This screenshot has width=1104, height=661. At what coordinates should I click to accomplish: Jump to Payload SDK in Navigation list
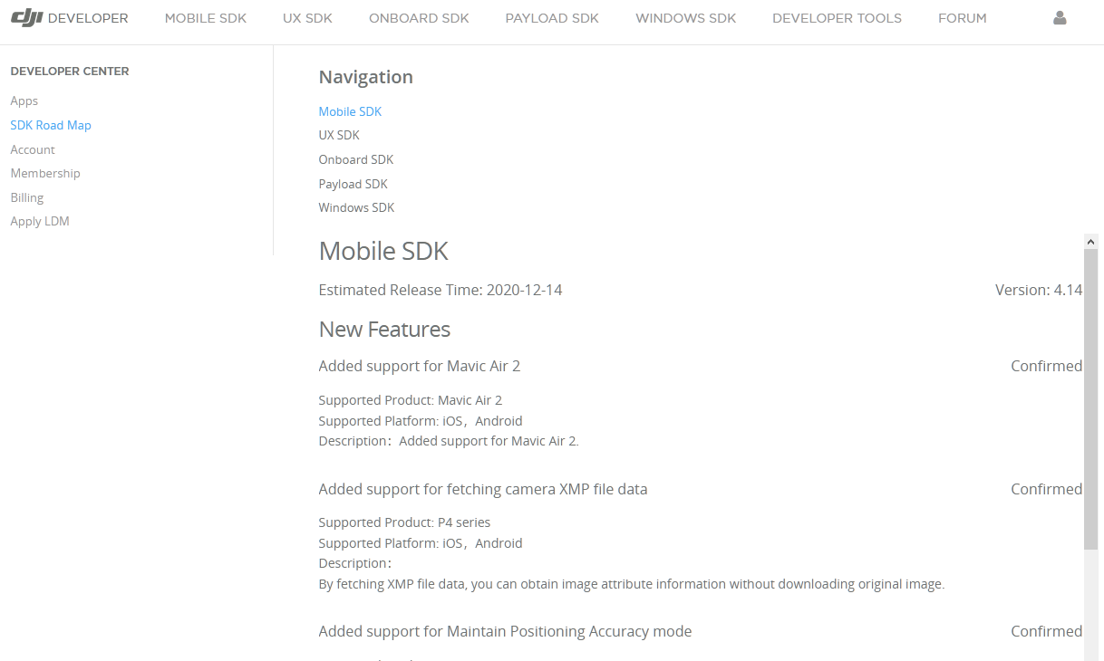pos(353,184)
